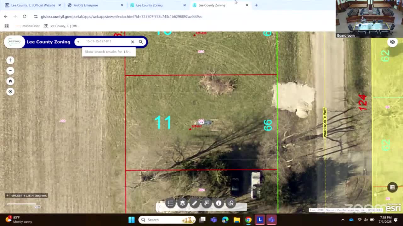
Task: Open the attribute table button
Action: click(392, 187)
